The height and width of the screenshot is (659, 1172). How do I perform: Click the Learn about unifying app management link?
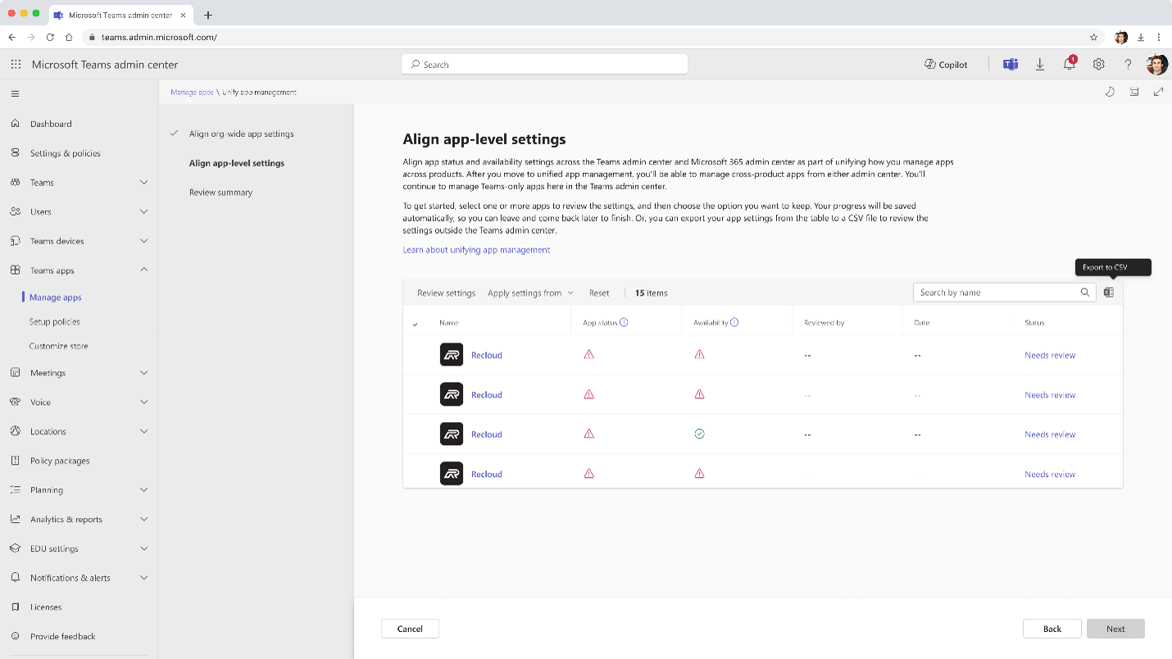point(476,250)
